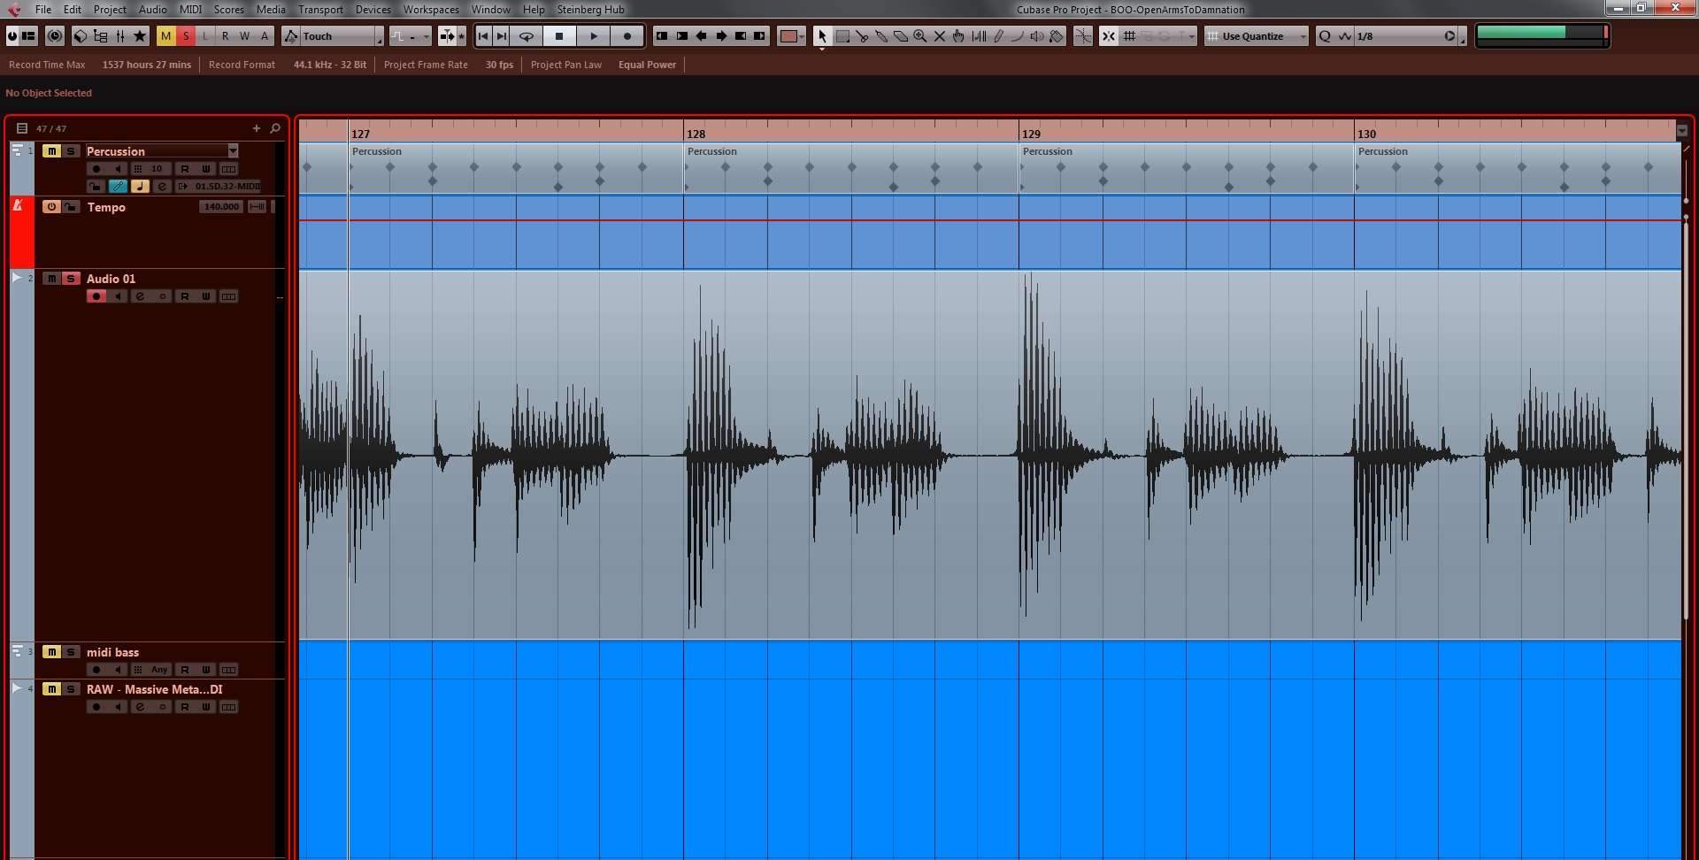Expand the Percussion track name dropdown
Viewport: 1699px width, 860px height.
tap(233, 151)
